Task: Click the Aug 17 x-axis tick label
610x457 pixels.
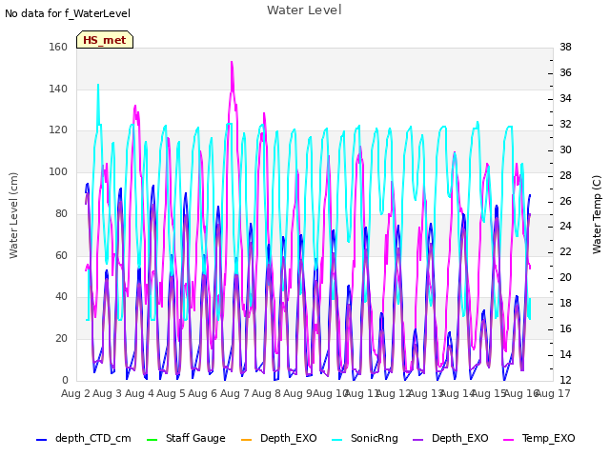Action: click(x=553, y=393)
